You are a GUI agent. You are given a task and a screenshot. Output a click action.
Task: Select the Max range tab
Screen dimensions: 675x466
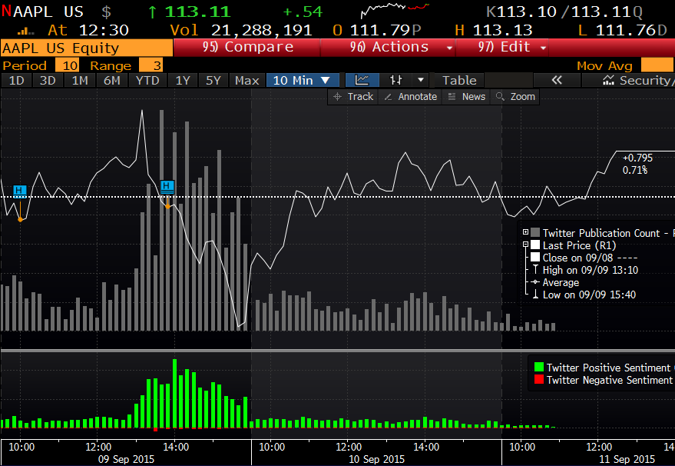tap(247, 80)
